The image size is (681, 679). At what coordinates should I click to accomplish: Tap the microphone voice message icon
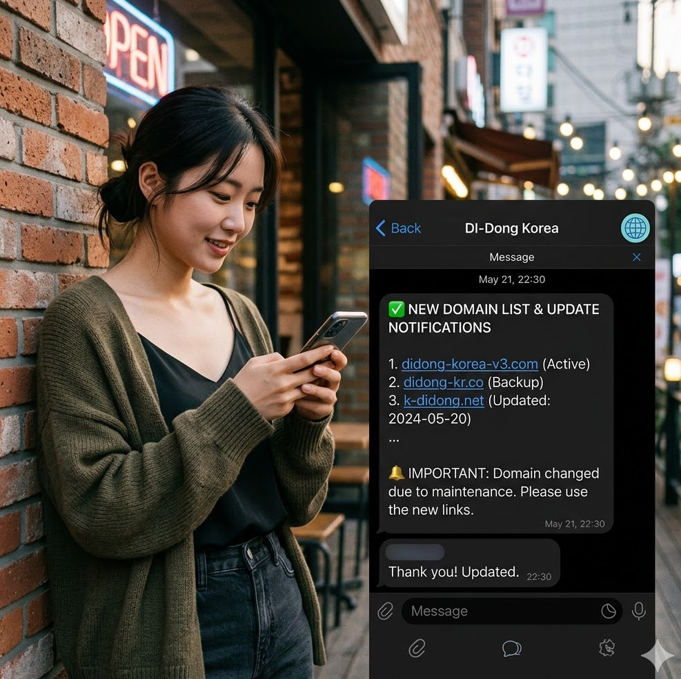pyautogui.click(x=639, y=611)
